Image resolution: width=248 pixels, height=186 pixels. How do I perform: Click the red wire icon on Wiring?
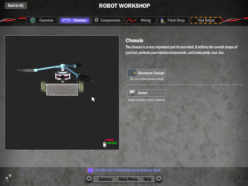(x=131, y=20)
